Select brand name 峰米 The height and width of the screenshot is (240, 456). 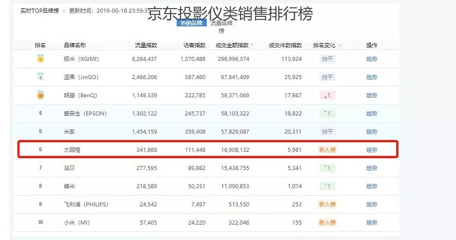[x=69, y=187]
